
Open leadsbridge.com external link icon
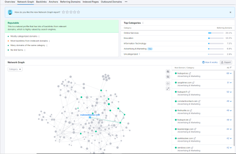point(195,129)
